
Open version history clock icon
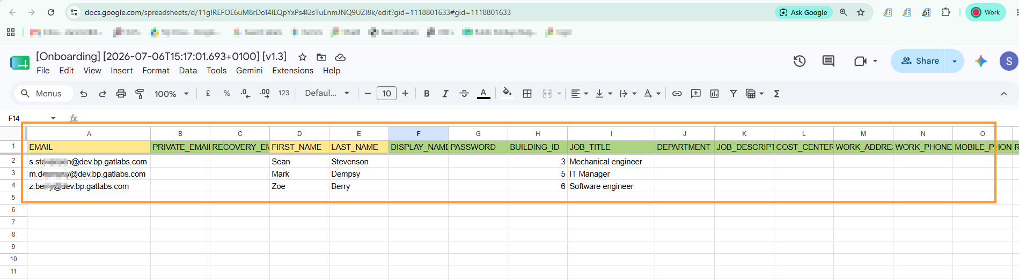pos(800,61)
